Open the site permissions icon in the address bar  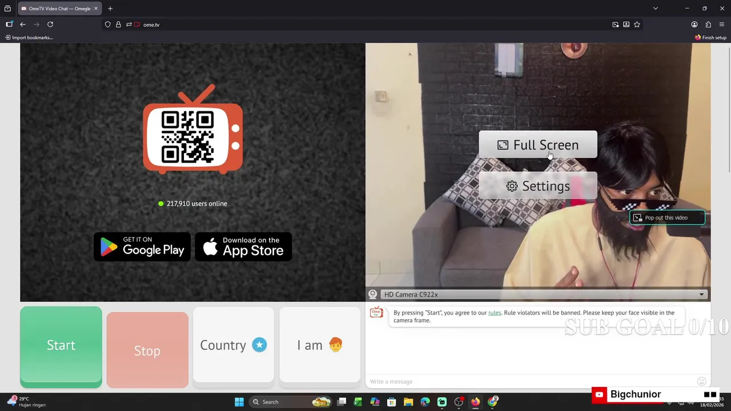point(129,25)
